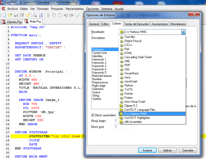The image size is (206, 159).
Task: Open the Proyecto menu
Action: click(x=57, y=9)
